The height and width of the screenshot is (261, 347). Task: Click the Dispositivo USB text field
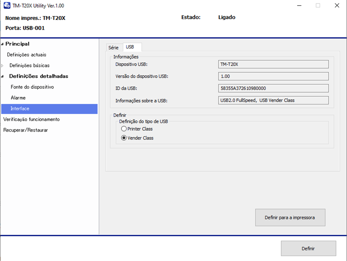pos(273,64)
